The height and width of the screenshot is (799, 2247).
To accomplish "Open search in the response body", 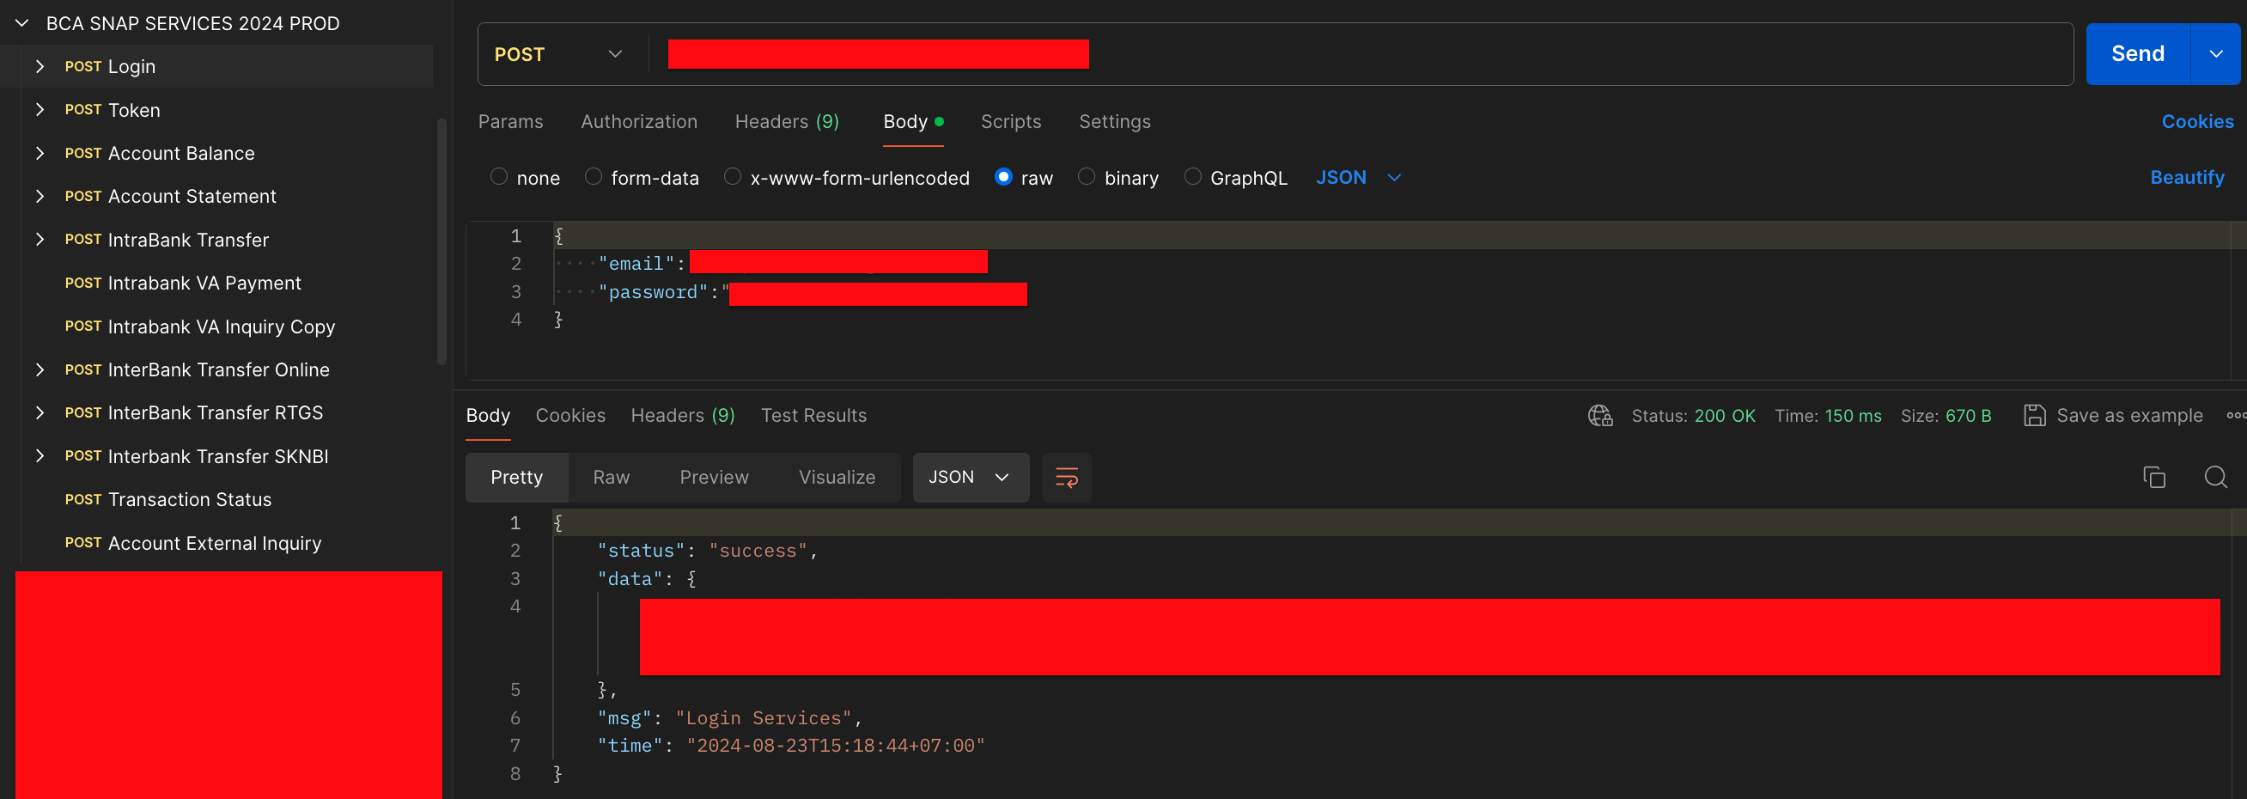I will pyautogui.click(x=2215, y=477).
